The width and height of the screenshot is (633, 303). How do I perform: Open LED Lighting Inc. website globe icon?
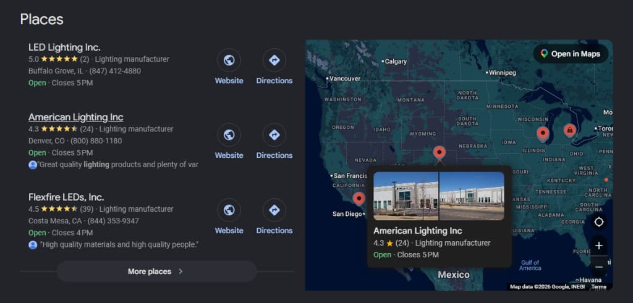click(x=229, y=60)
